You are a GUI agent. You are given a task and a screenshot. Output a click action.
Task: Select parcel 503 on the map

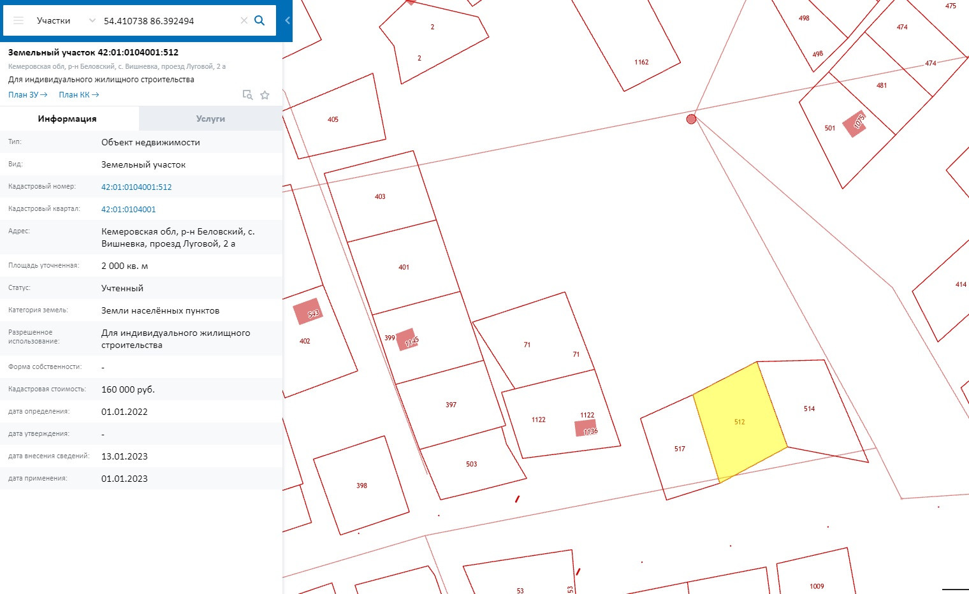point(471,464)
